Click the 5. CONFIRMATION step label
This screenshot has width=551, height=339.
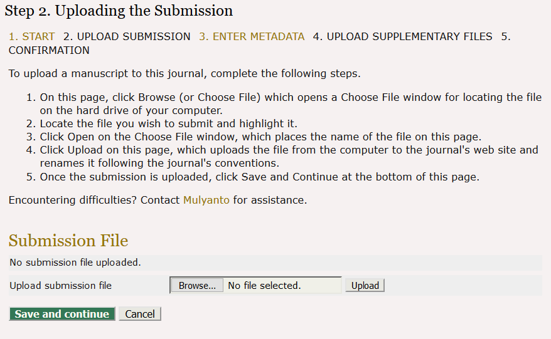tap(49, 50)
